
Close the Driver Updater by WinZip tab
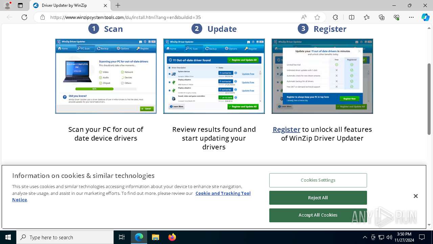105,5
